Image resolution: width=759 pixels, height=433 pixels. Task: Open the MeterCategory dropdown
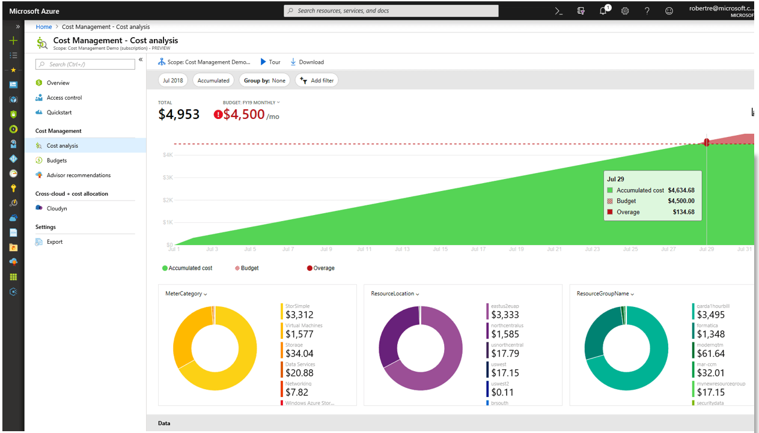pyautogui.click(x=186, y=294)
